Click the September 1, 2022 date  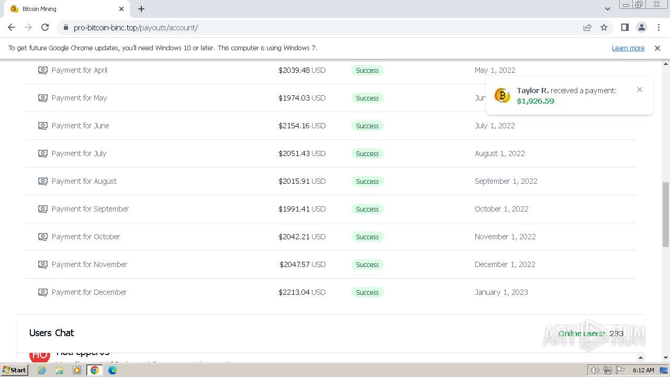506,181
